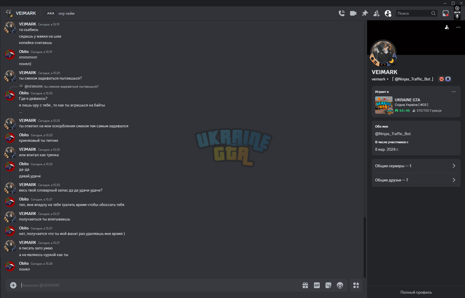Add friends to this DM
The height and width of the screenshot is (298, 465).
(x=377, y=13)
